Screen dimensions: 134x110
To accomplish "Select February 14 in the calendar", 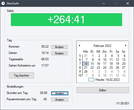I will tap(86, 64).
